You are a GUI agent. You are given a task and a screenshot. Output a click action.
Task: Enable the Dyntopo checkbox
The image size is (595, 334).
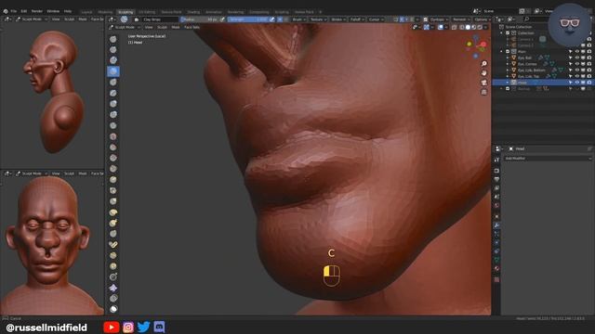pos(426,19)
